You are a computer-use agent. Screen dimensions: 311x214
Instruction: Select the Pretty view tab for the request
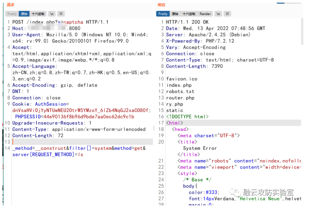(x=12, y=14)
